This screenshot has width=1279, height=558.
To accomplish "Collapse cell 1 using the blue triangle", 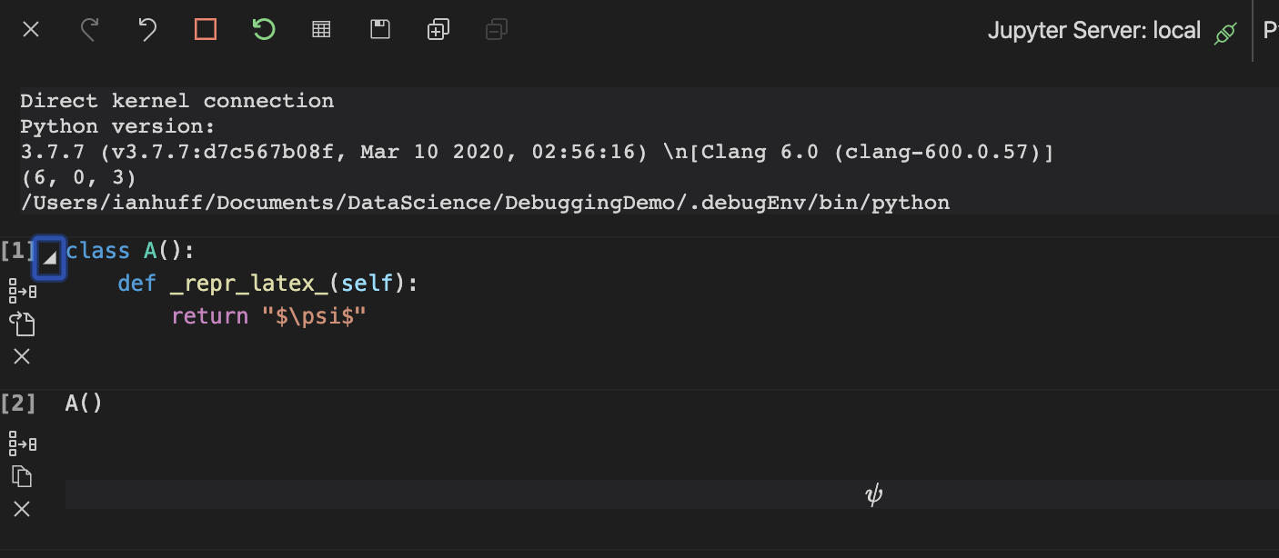I will coord(49,258).
